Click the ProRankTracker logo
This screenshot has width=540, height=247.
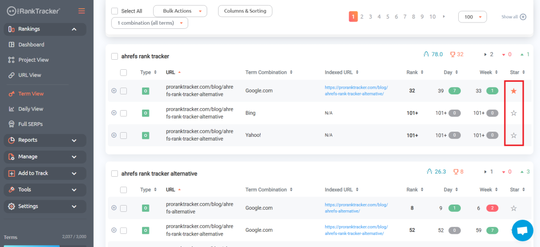[x=34, y=11]
